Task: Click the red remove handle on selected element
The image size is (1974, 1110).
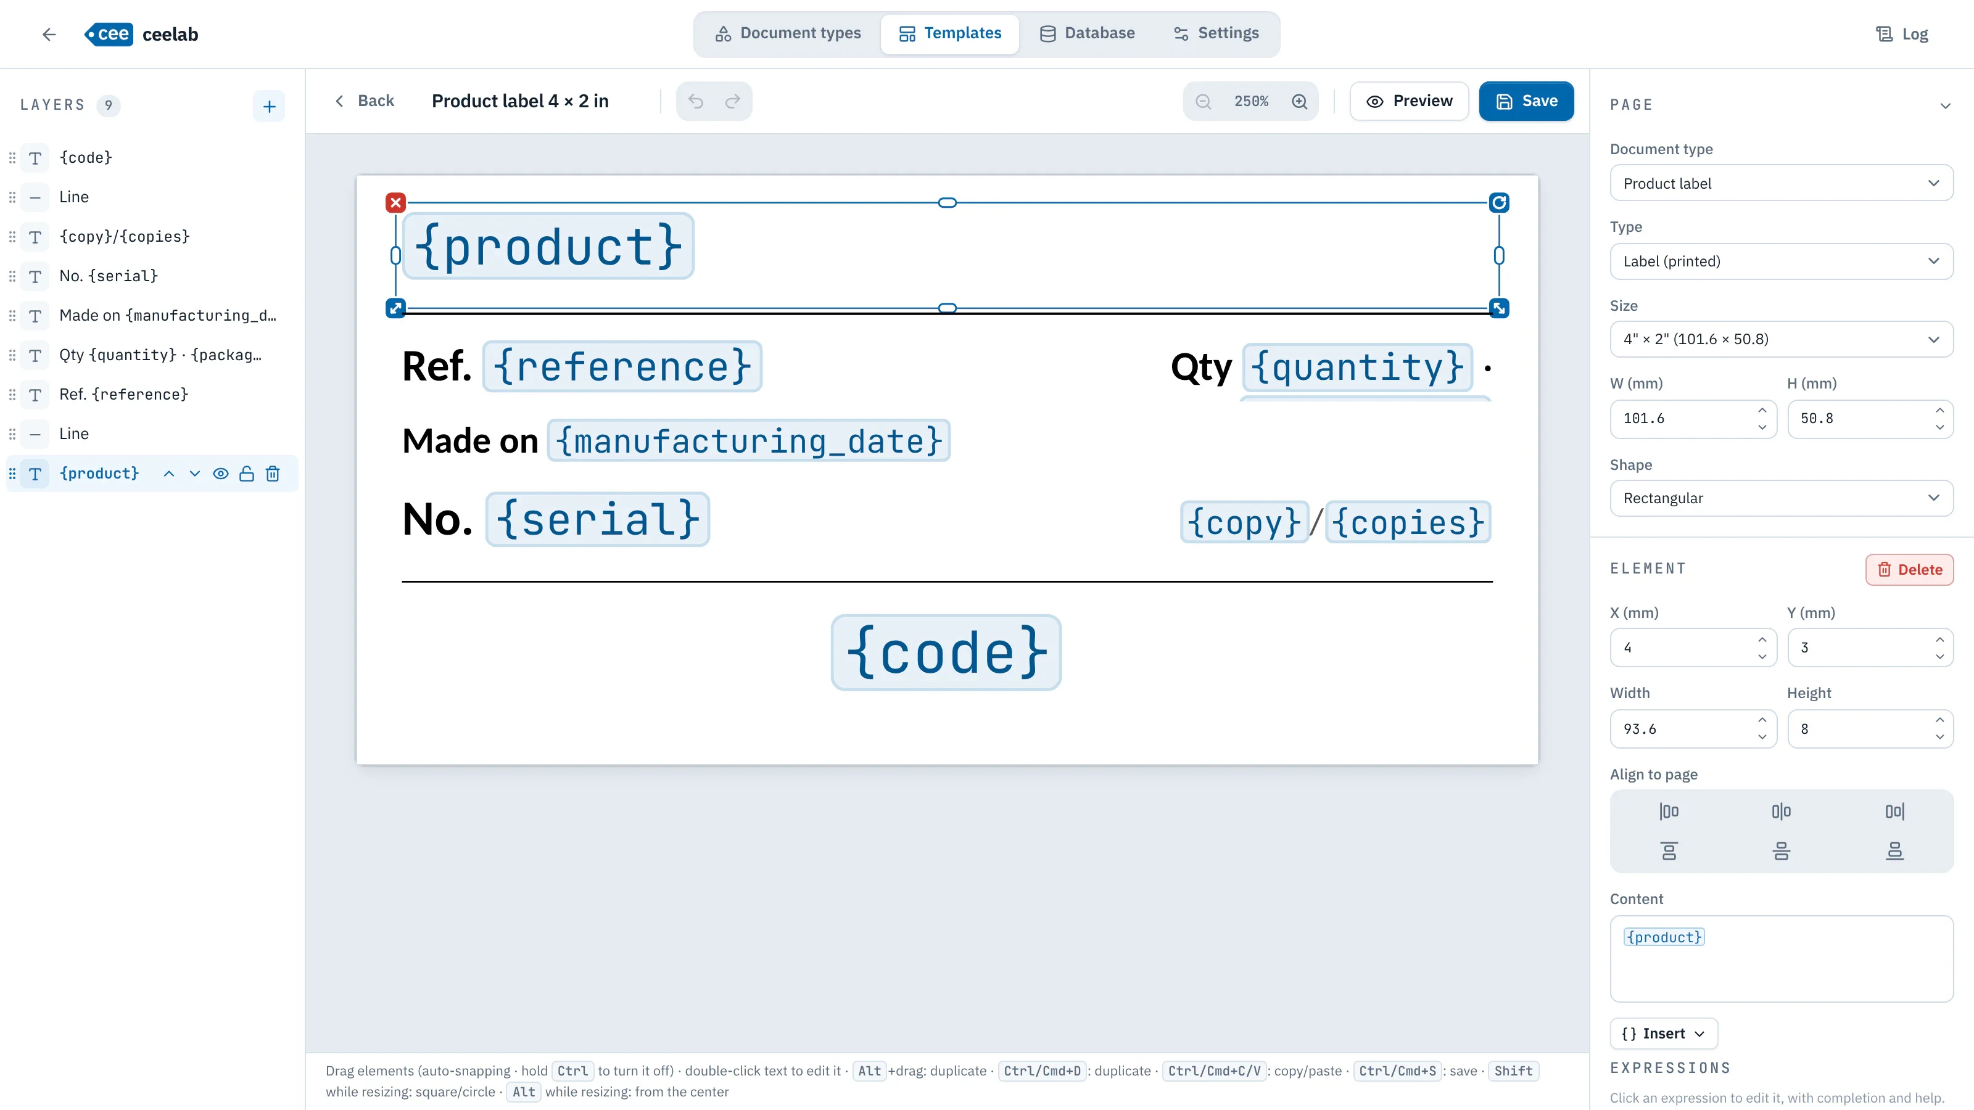Action: (395, 203)
